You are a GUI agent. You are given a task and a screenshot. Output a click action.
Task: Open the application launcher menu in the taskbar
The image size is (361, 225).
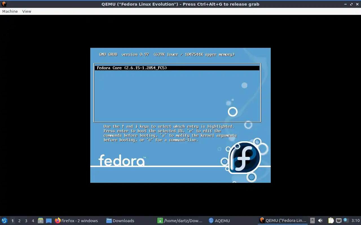coord(5,220)
